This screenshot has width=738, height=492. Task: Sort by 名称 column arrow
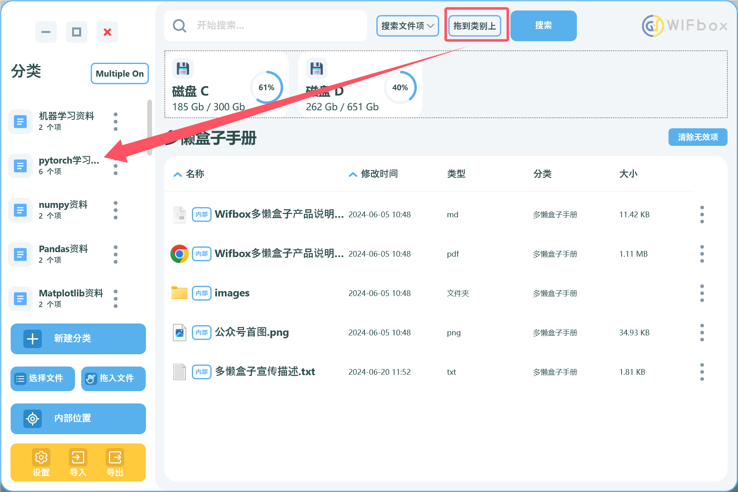coord(178,175)
